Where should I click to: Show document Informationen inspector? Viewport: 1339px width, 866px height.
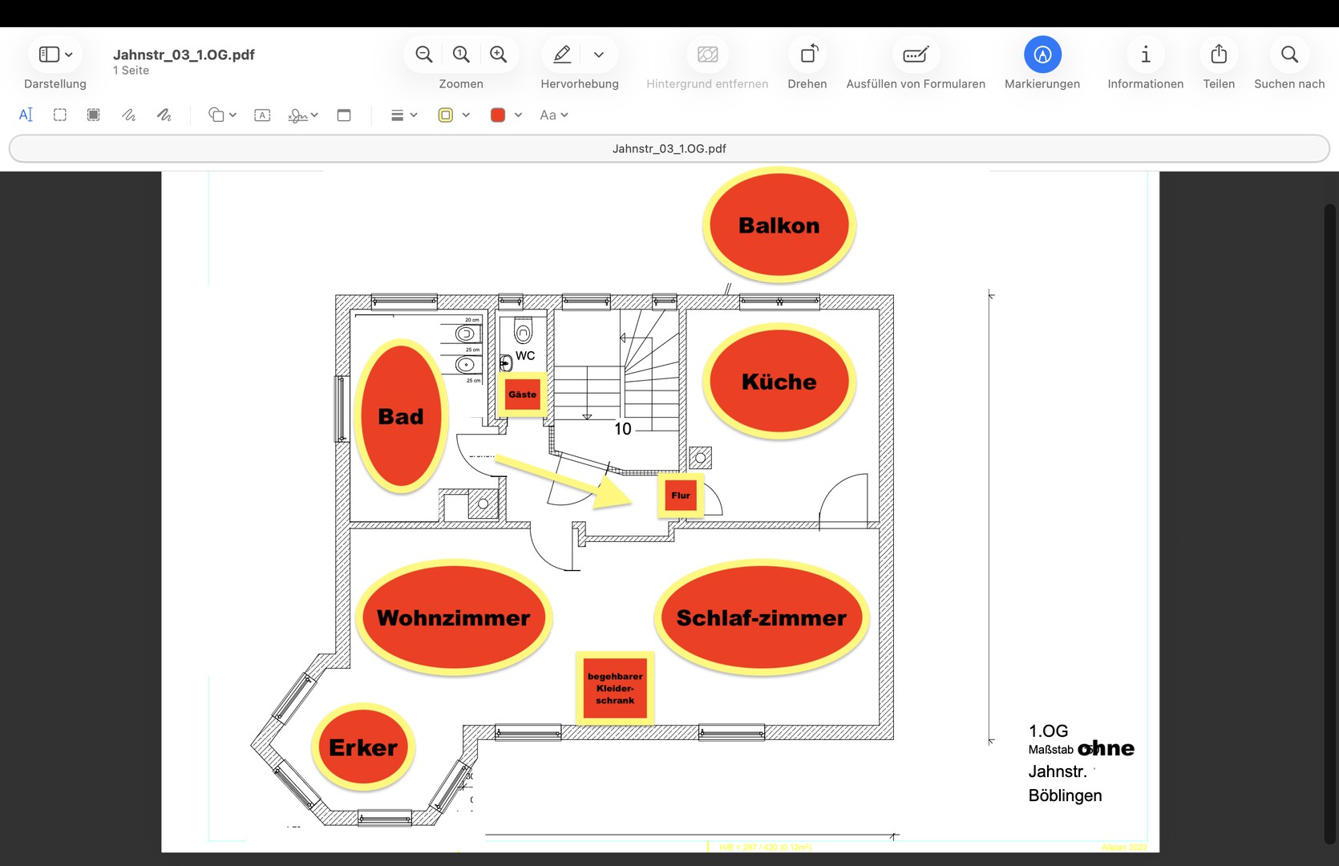[1145, 55]
